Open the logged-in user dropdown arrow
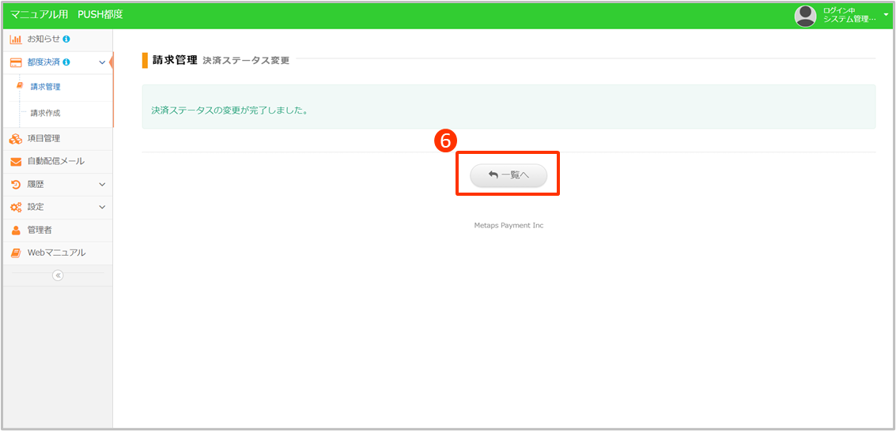896x431 pixels. [886, 14]
